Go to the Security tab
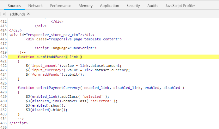The height and width of the screenshot is (129, 219). tap(133, 6)
